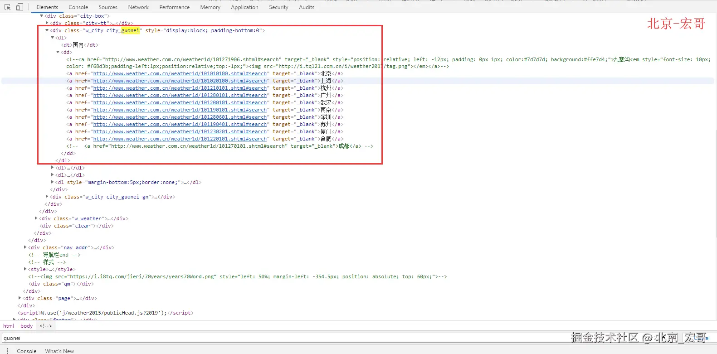Screen dimensions: 717x354
Task: Open the 广州 weather link URL
Action: coord(180,95)
